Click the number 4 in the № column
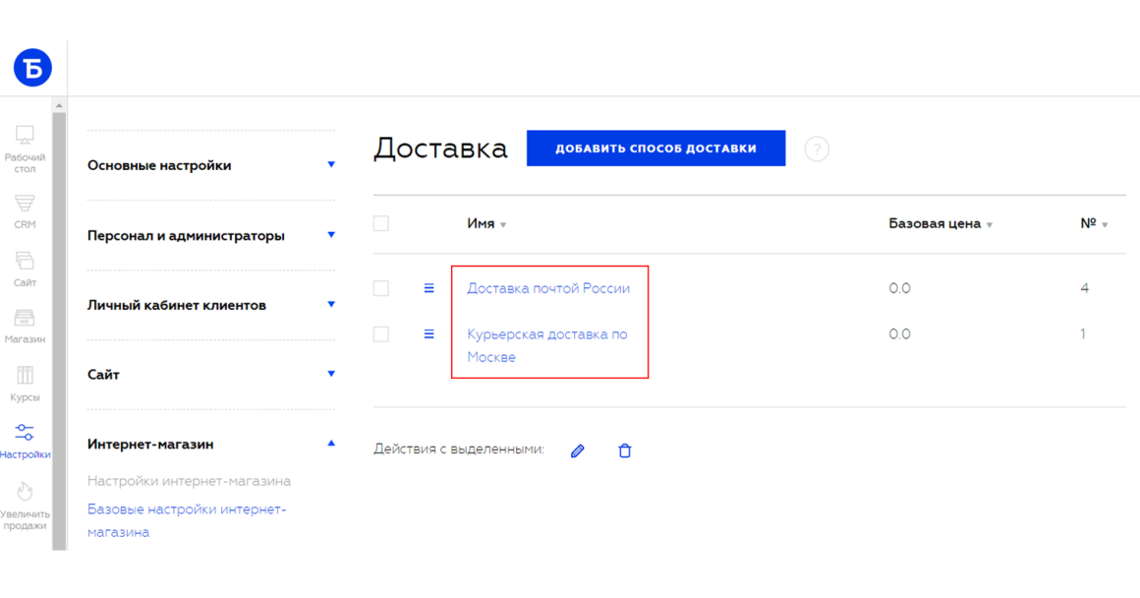 click(x=1084, y=288)
